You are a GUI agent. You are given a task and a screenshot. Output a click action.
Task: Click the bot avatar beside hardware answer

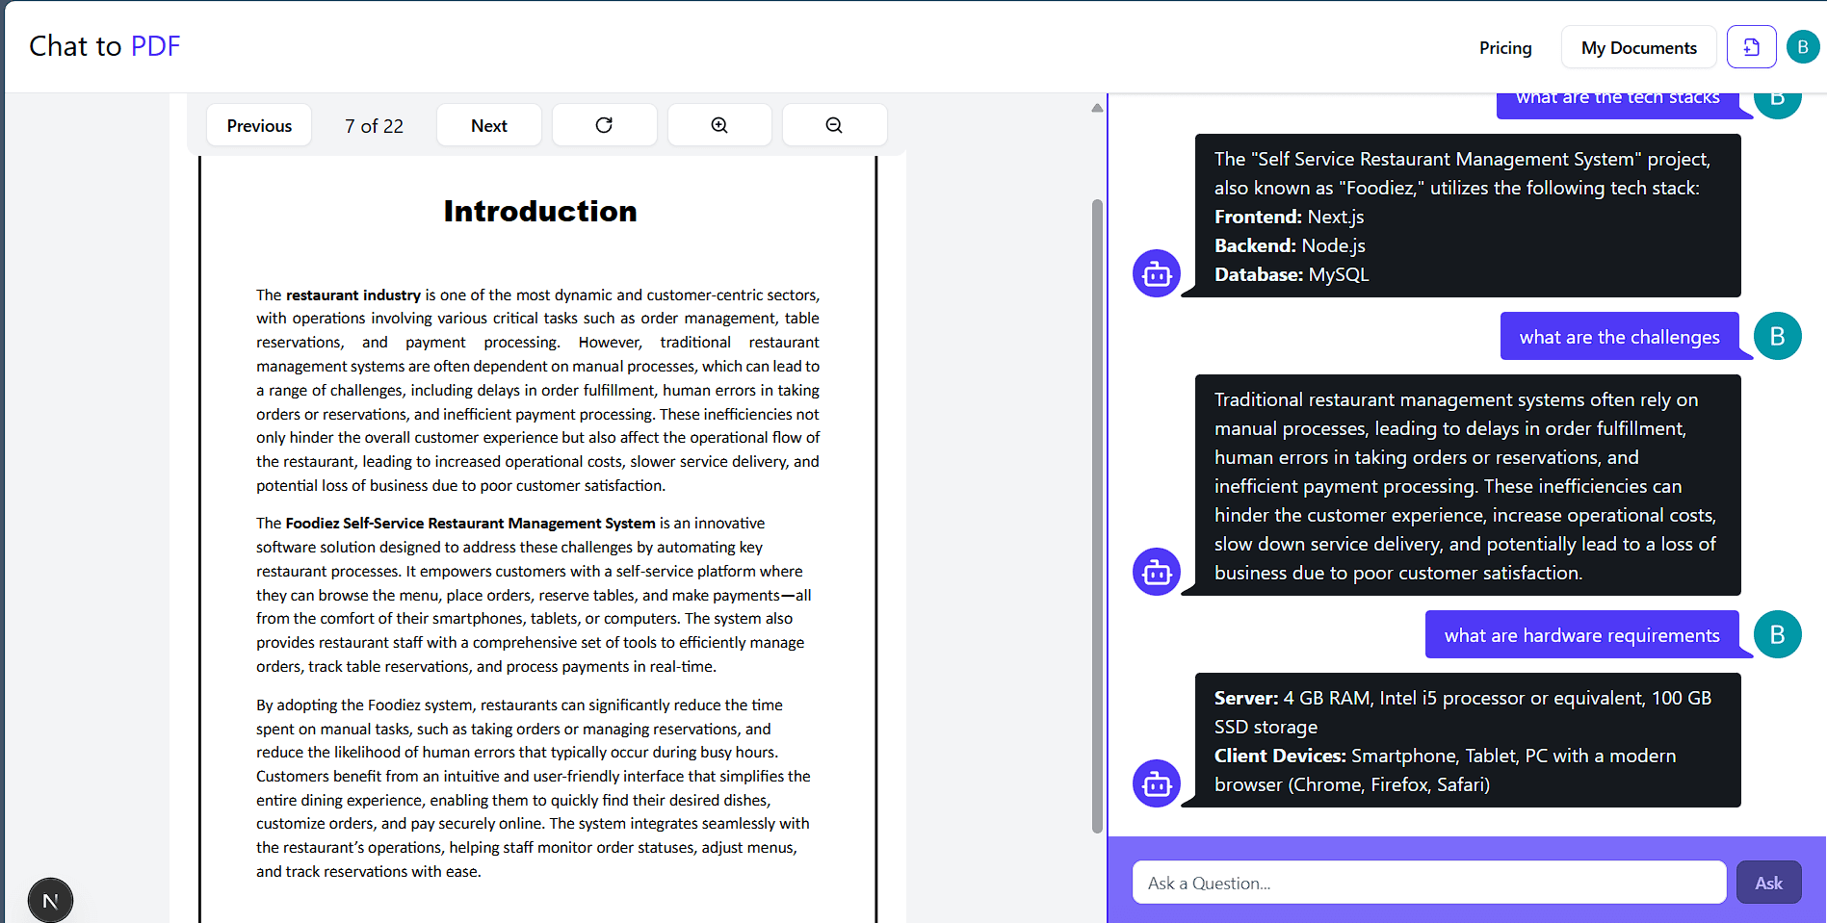coord(1157,783)
